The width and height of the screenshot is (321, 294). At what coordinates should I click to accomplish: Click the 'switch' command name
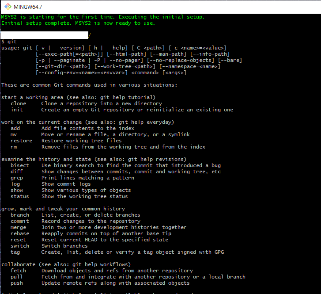(20, 246)
